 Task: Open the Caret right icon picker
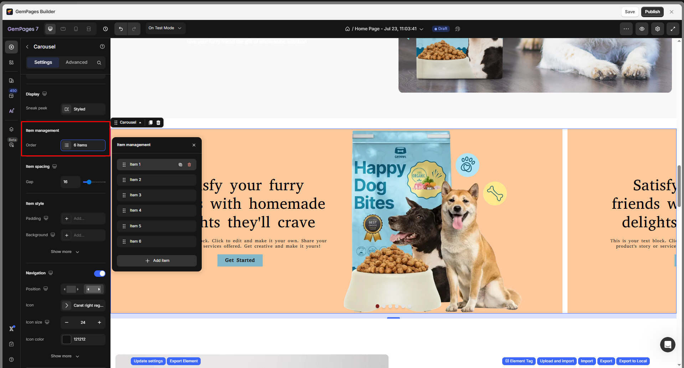point(83,306)
